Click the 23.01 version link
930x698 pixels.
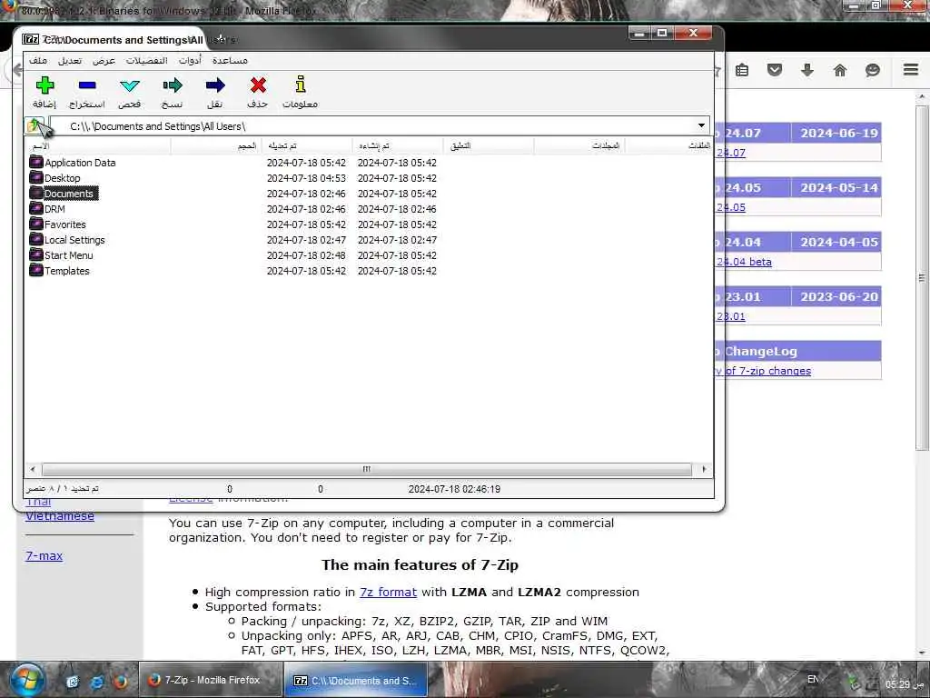(731, 316)
